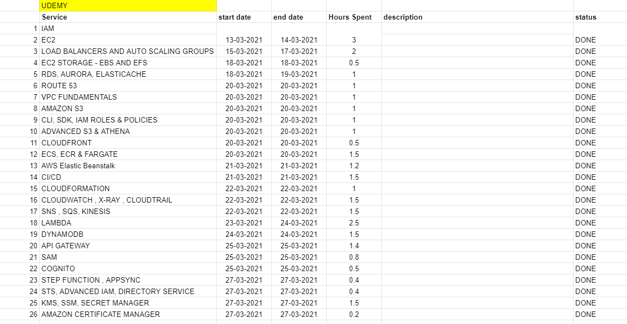
Task: Select the yellow UDEMY title cell
Action: click(128, 5)
